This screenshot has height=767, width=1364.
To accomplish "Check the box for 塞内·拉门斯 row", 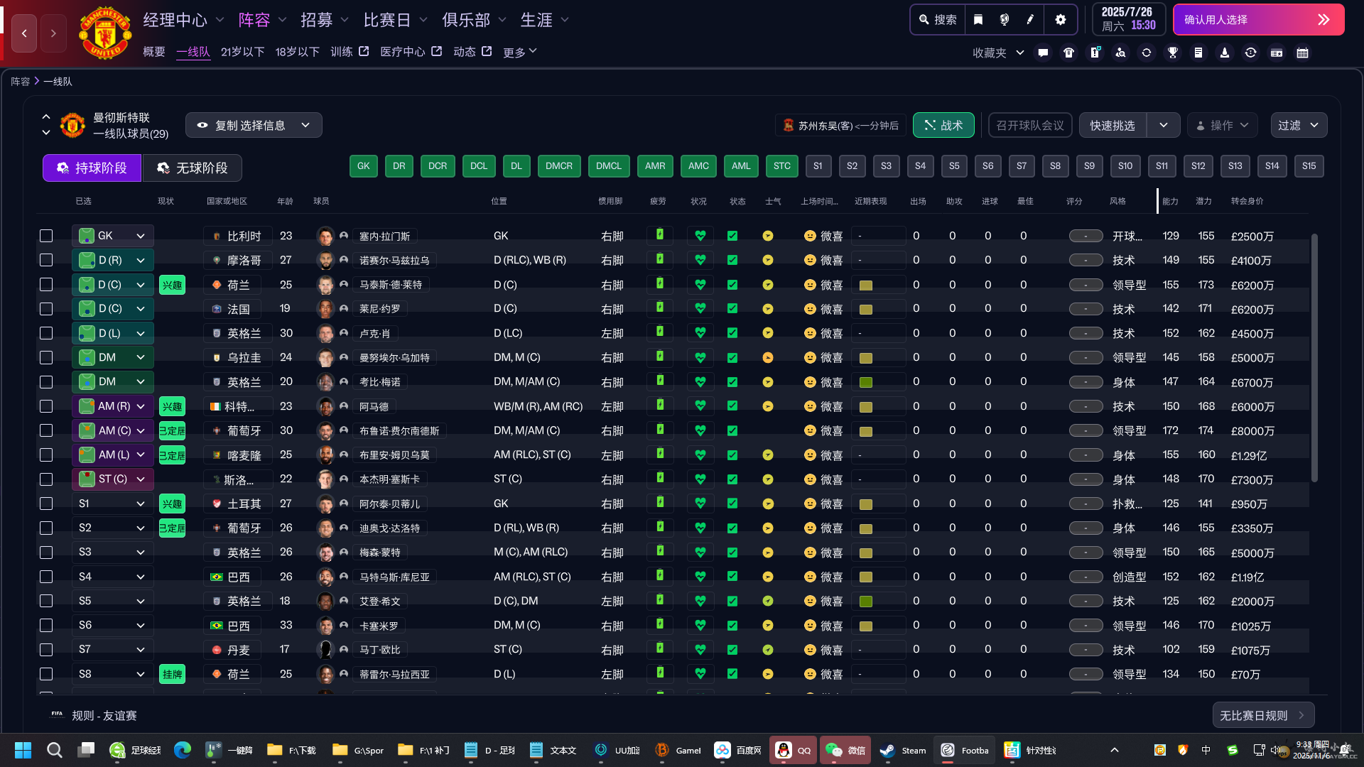I will pos(46,236).
